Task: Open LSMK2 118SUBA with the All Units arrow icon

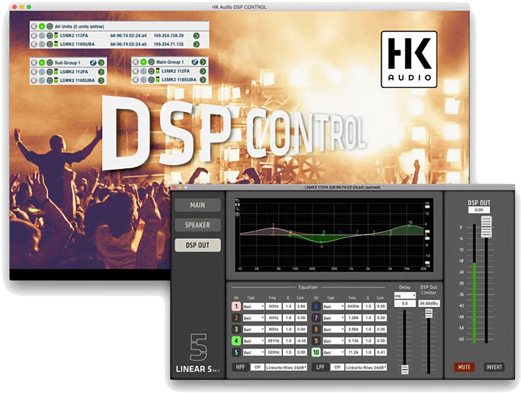Action: [197, 44]
